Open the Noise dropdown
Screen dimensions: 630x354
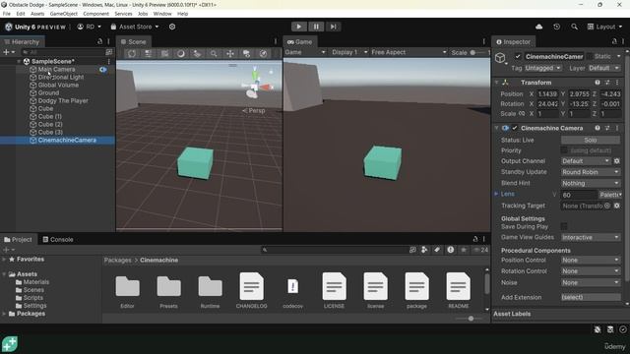pyautogui.click(x=591, y=282)
